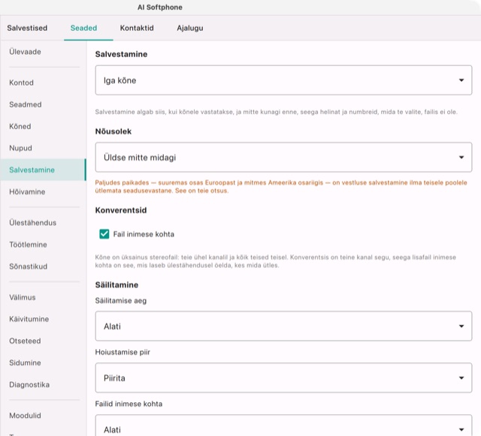This screenshot has height=436, width=481.
Task: Open Välimus settings section
Action: (44, 297)
